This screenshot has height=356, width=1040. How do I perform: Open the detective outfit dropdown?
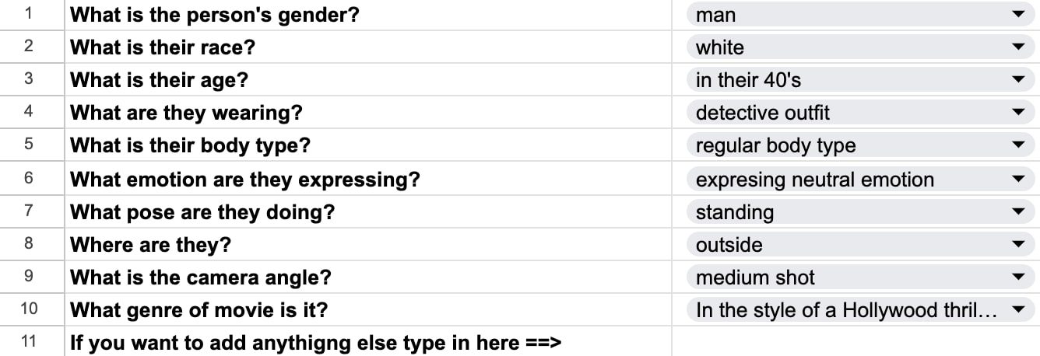pos(1017,113)
